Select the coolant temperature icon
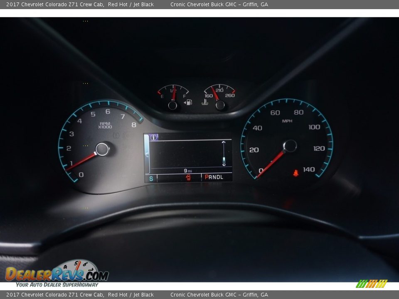 (204, 102)
